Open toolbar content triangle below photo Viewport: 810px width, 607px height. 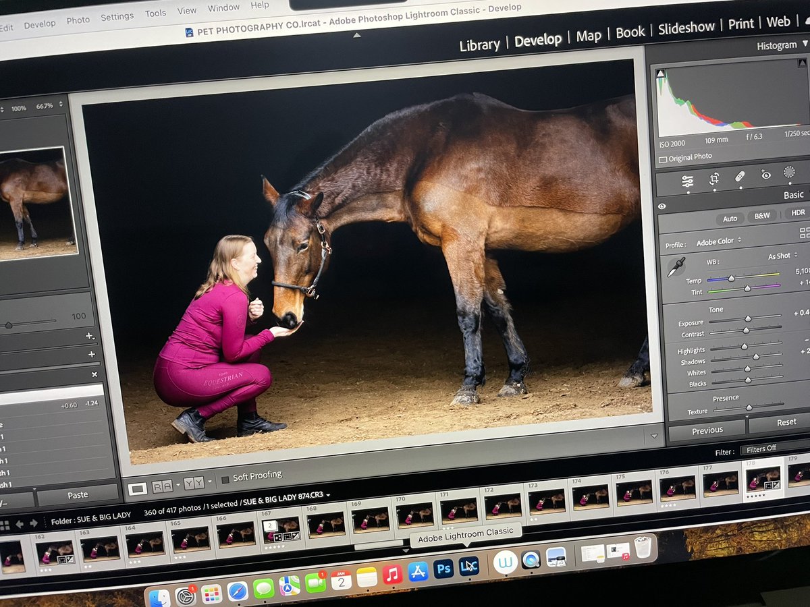pyautogui.click(x=653, y=437)
